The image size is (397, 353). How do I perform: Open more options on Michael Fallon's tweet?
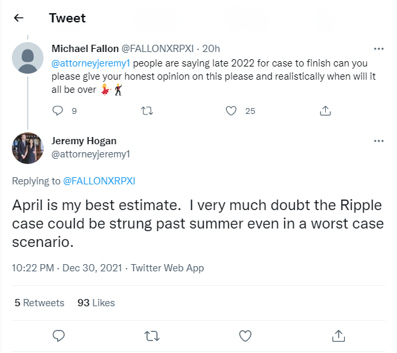(379, 49)
